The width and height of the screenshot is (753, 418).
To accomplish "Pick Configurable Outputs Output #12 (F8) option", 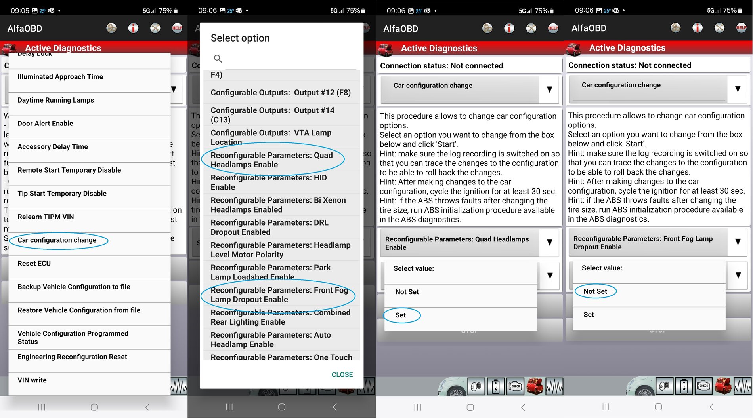I will 281,93.
